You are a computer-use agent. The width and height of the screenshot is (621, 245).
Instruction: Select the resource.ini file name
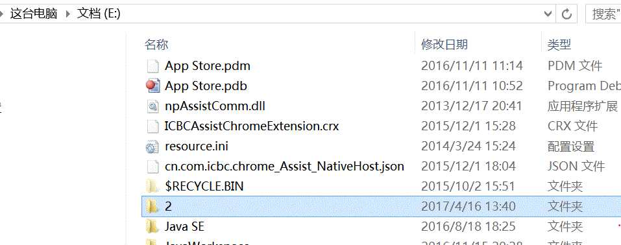[x=197, y=146]
